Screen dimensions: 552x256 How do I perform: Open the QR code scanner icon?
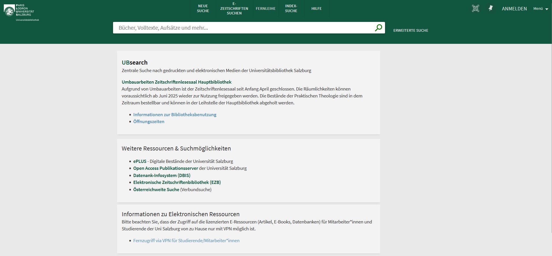point(475,9)
